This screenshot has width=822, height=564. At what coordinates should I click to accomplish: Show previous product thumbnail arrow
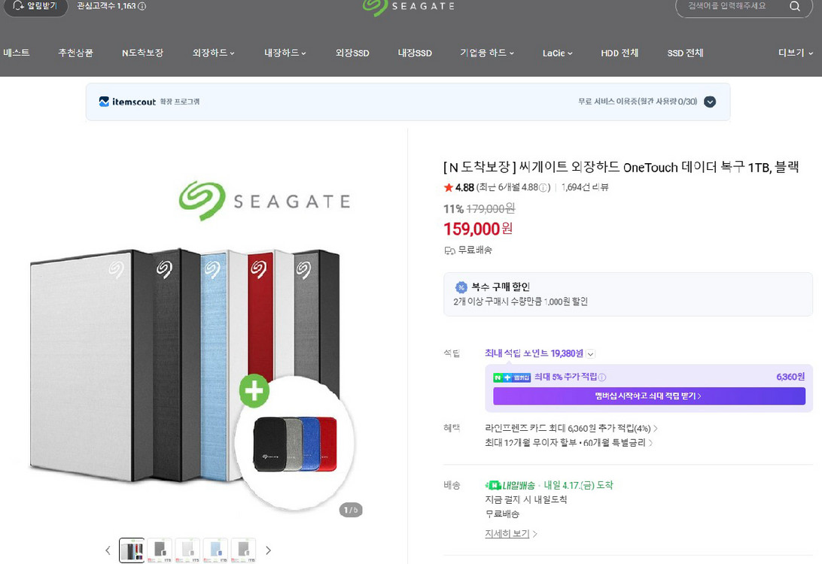pyautogui.click(x=108, y=550)
